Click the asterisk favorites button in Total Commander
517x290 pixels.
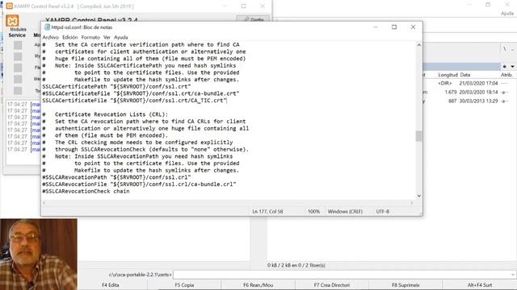pos(505,67)
